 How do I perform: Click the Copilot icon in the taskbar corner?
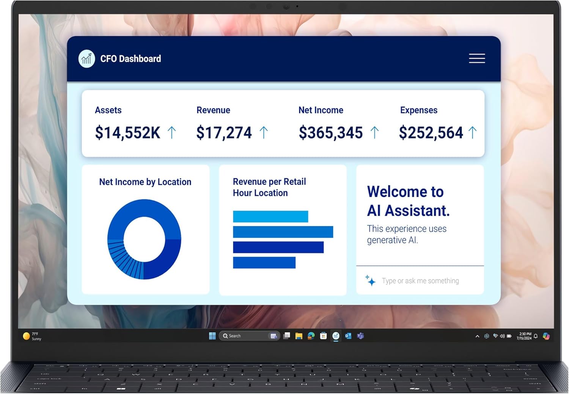click(x=546, y=336)
